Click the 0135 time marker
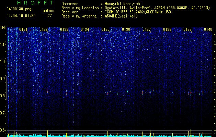 [105, 29]
